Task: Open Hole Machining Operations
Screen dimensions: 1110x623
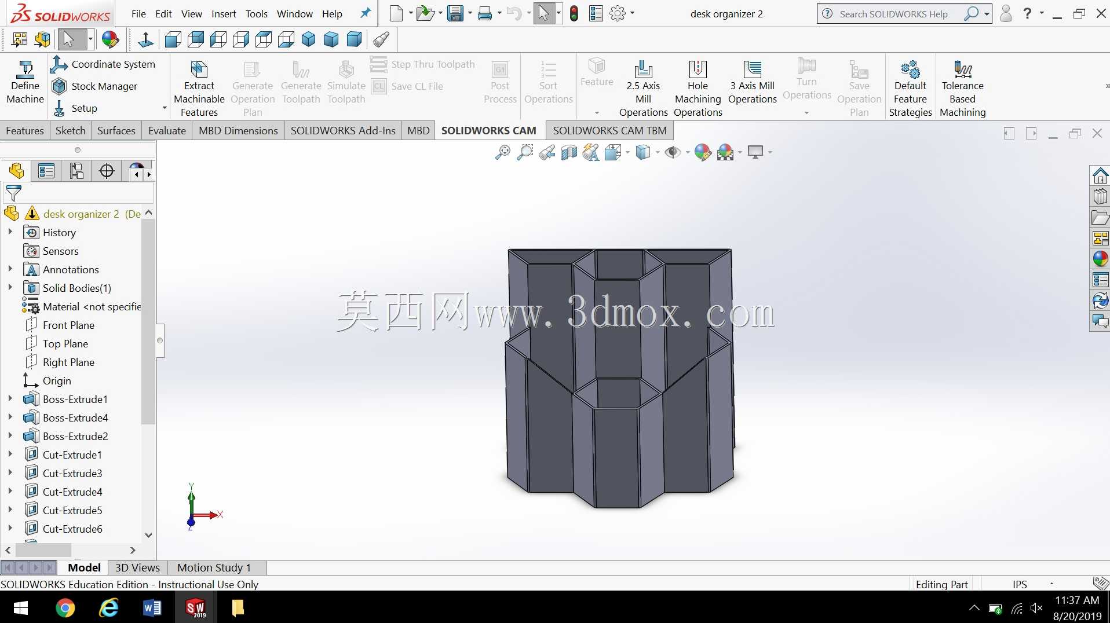Action: click(698, 89)
